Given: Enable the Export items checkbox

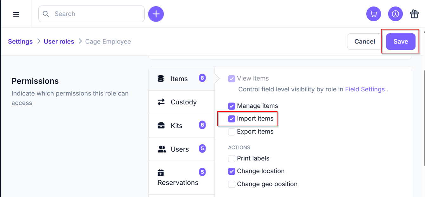Looking at the screenshot, I should (x=232, y=132).
